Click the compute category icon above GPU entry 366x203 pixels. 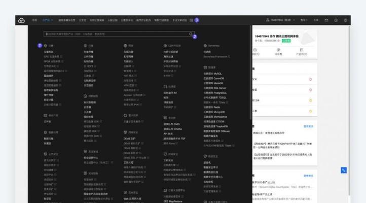pyautogui.click(x=46, y=46)
